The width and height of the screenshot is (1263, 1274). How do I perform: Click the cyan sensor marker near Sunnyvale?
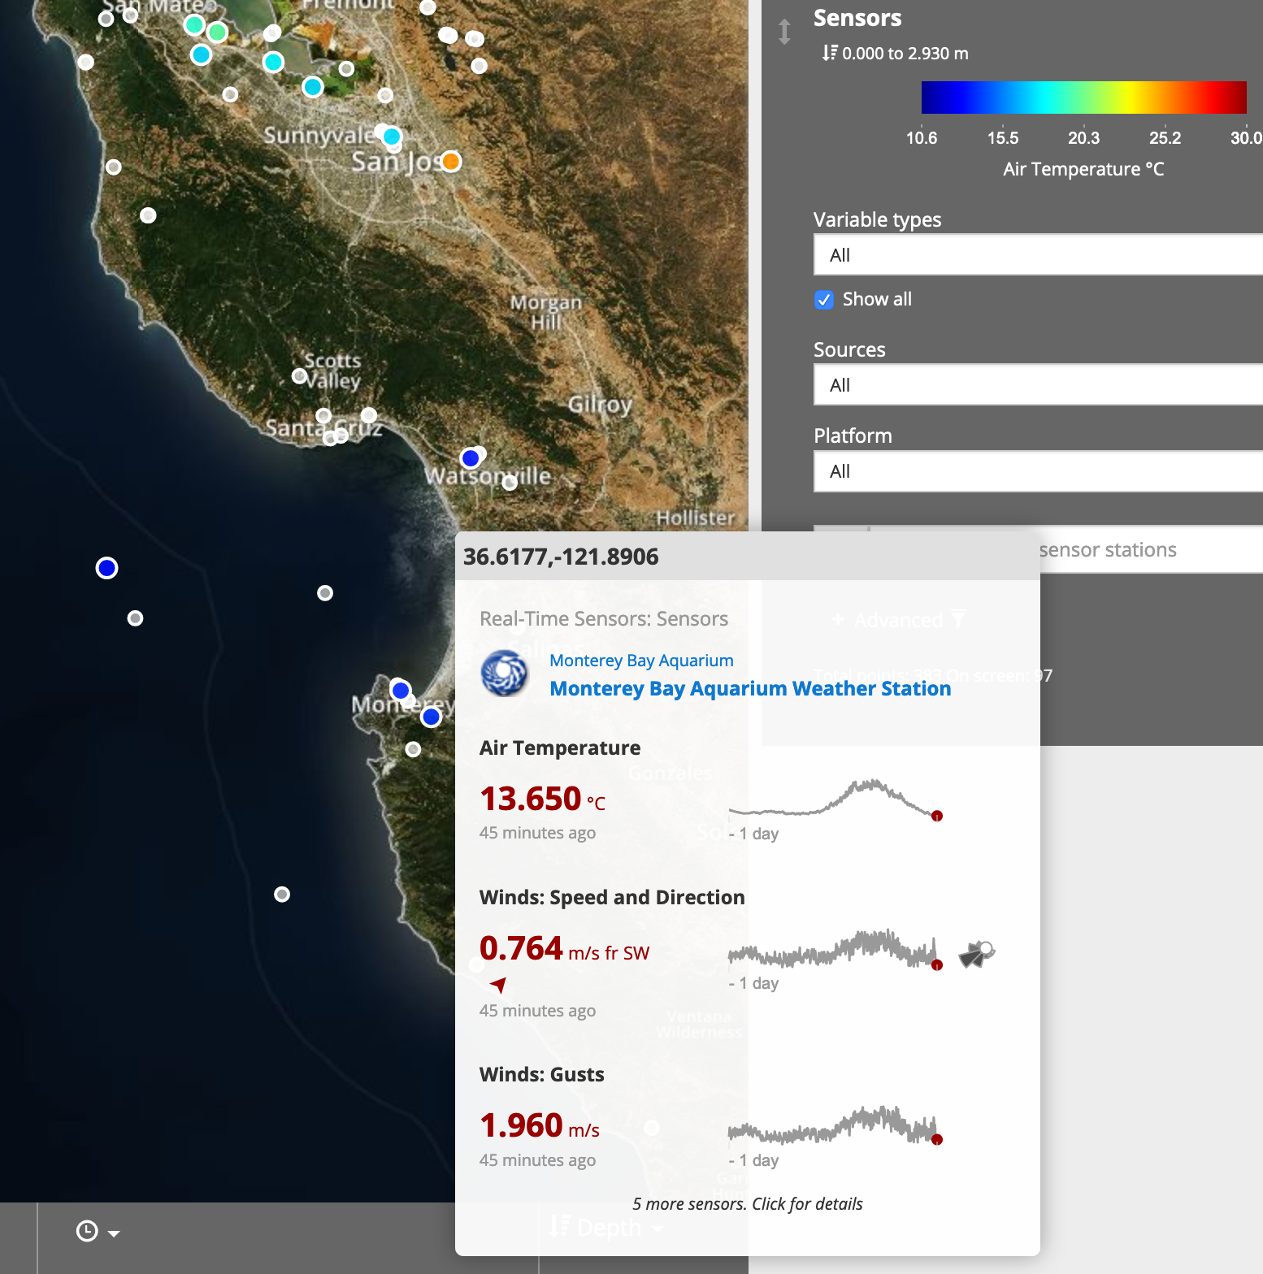click(392, 136)
